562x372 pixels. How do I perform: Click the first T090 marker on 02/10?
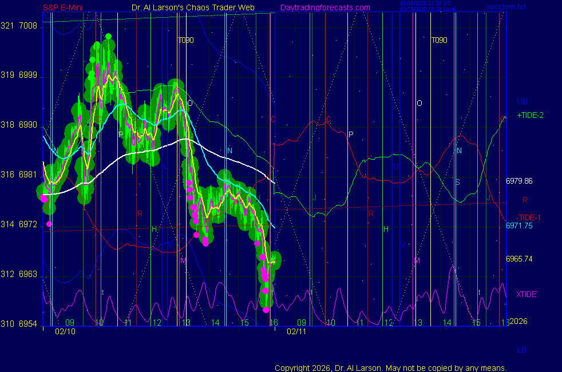click(x=185, y=41)
